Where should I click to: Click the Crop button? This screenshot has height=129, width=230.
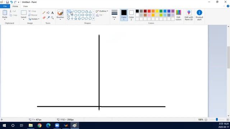tap(32, 11)
